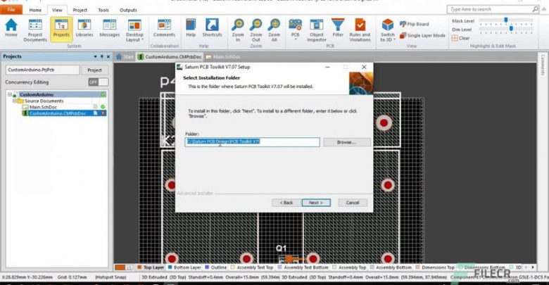Select the Bottom Layer tab
The image size is (549, 285).
click(184, 267)
